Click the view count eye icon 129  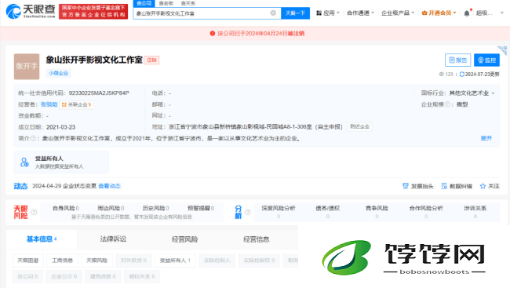pyautogui.click(x=442, y=75)
